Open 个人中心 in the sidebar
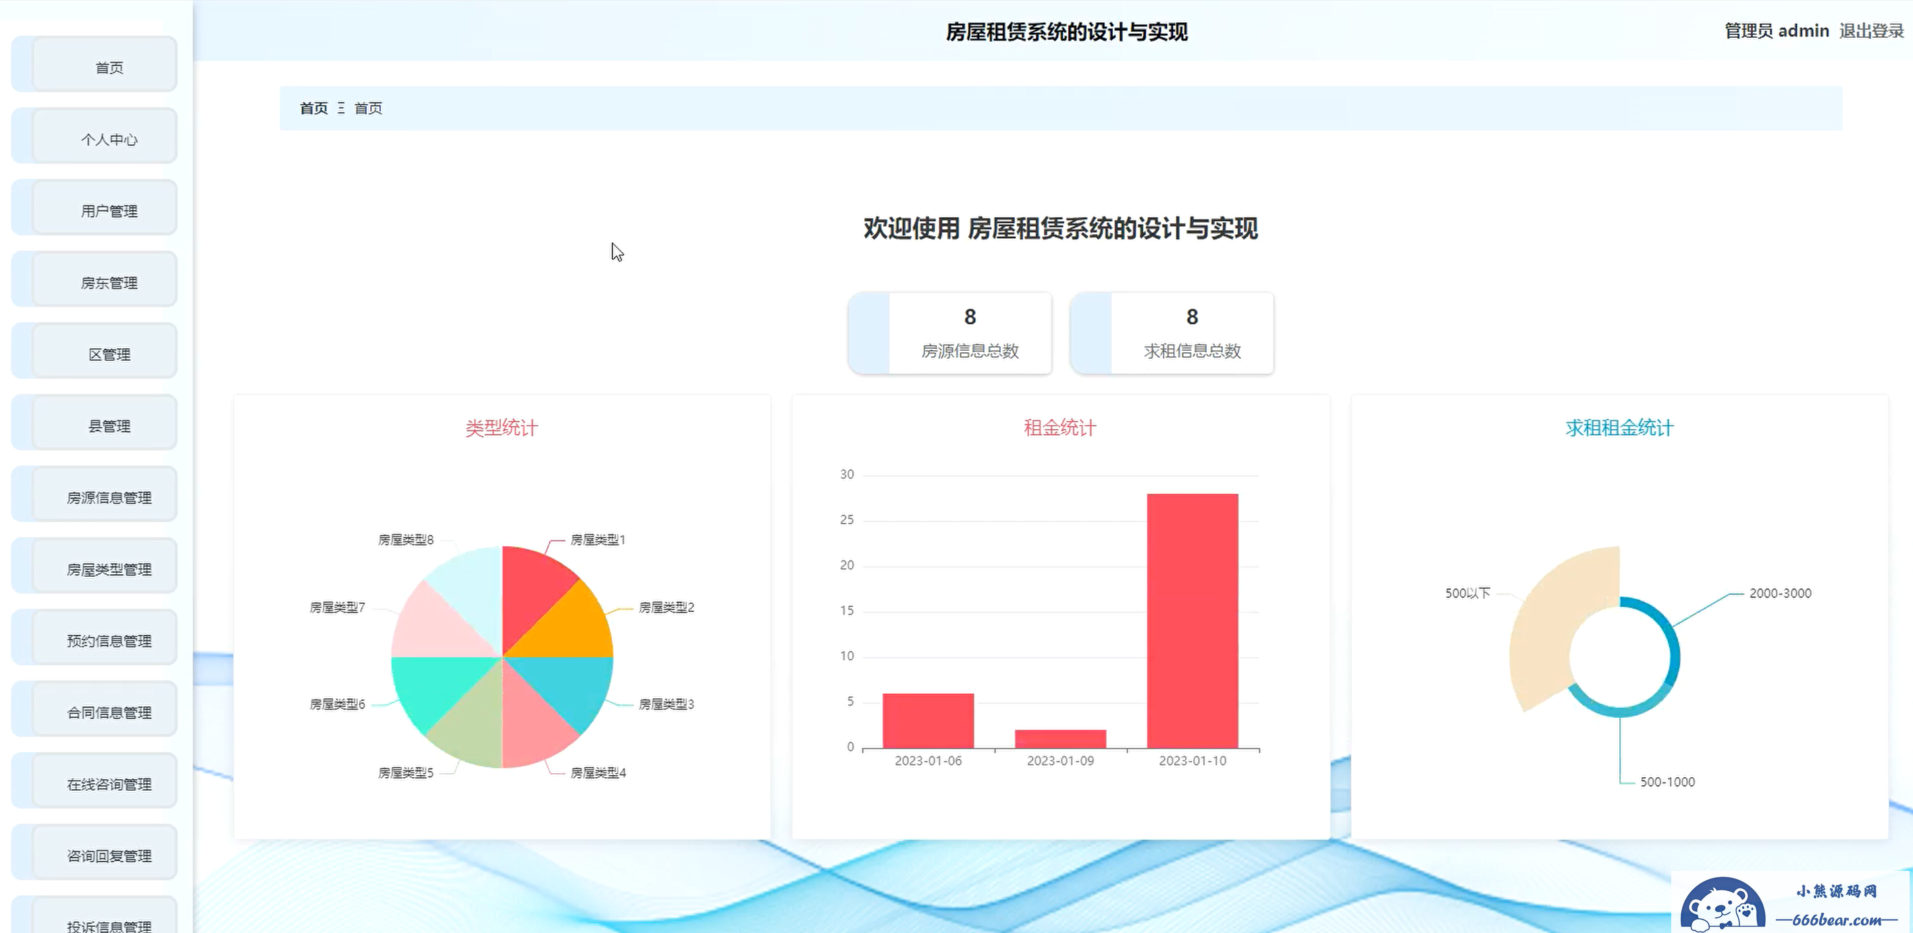 [x=95, y=136]
